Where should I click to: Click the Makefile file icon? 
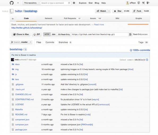[13, 110]
